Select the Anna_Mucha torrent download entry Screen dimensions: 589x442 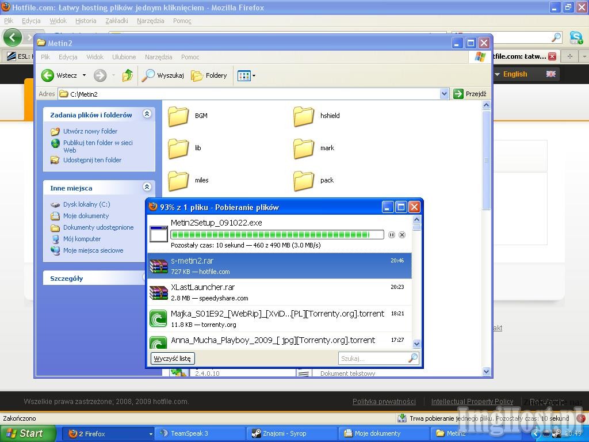pyautogui.click(x=280, y=341)
